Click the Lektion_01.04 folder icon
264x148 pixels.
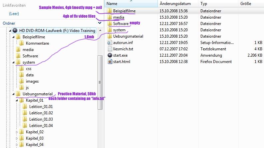[25, 125]
